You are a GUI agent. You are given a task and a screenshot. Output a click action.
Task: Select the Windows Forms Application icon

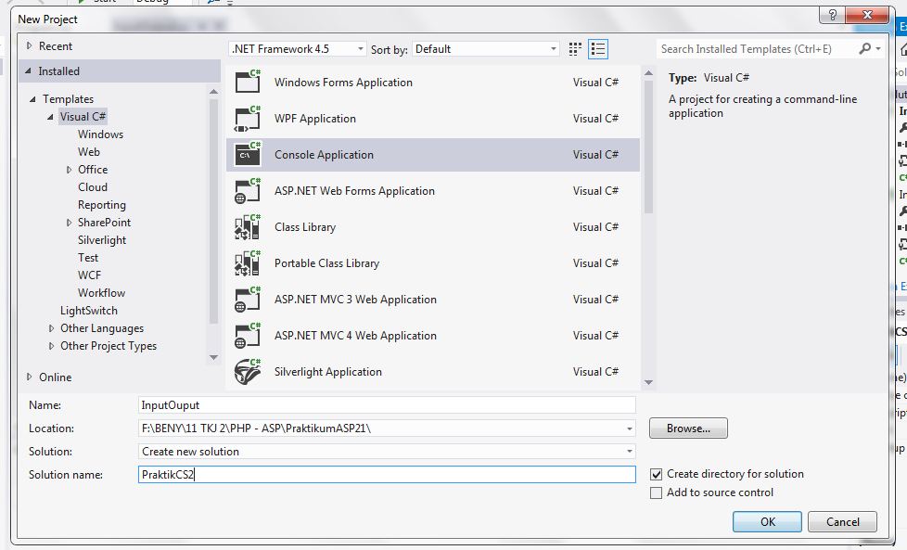[249, 83]
